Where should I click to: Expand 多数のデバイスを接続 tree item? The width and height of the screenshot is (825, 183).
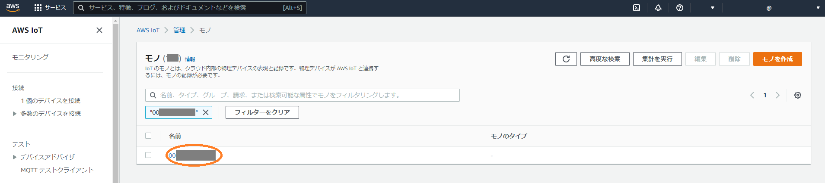(15, 114)
